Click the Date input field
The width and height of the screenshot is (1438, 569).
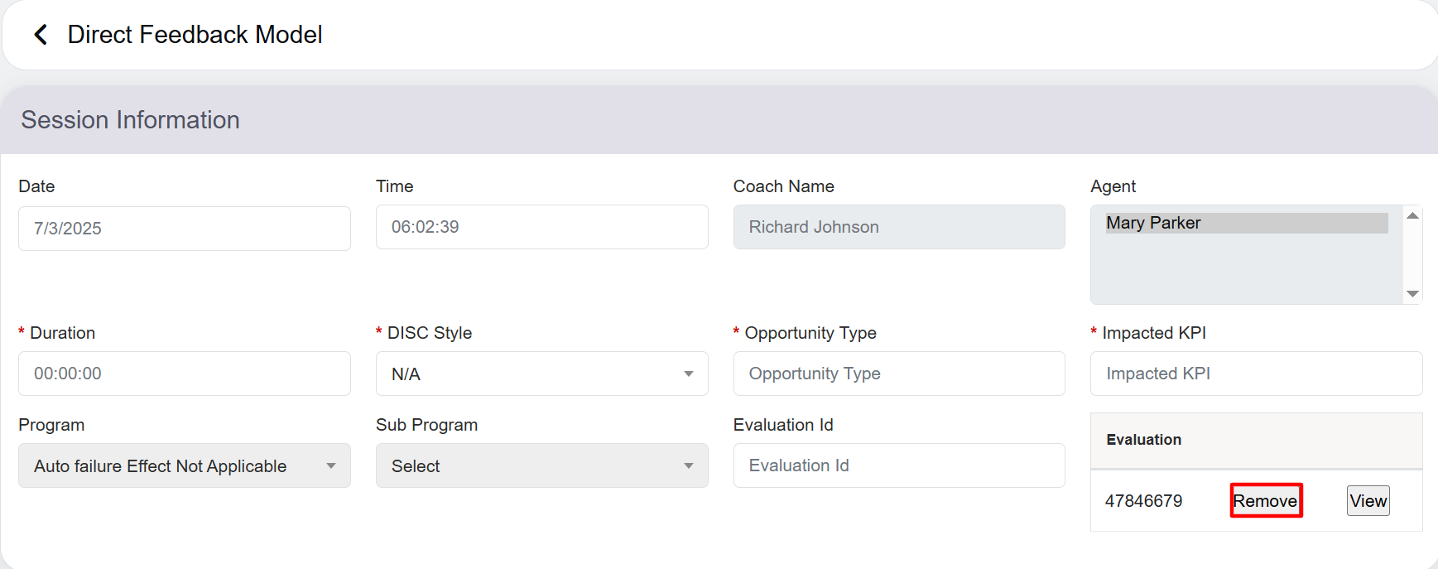coord(184,229)
